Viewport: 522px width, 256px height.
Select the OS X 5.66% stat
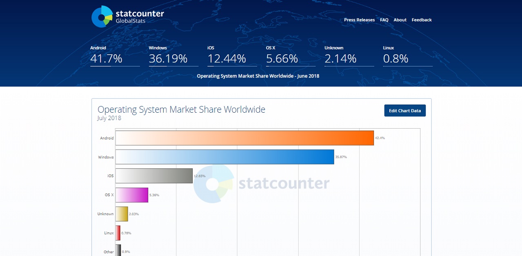click(291, 56)
